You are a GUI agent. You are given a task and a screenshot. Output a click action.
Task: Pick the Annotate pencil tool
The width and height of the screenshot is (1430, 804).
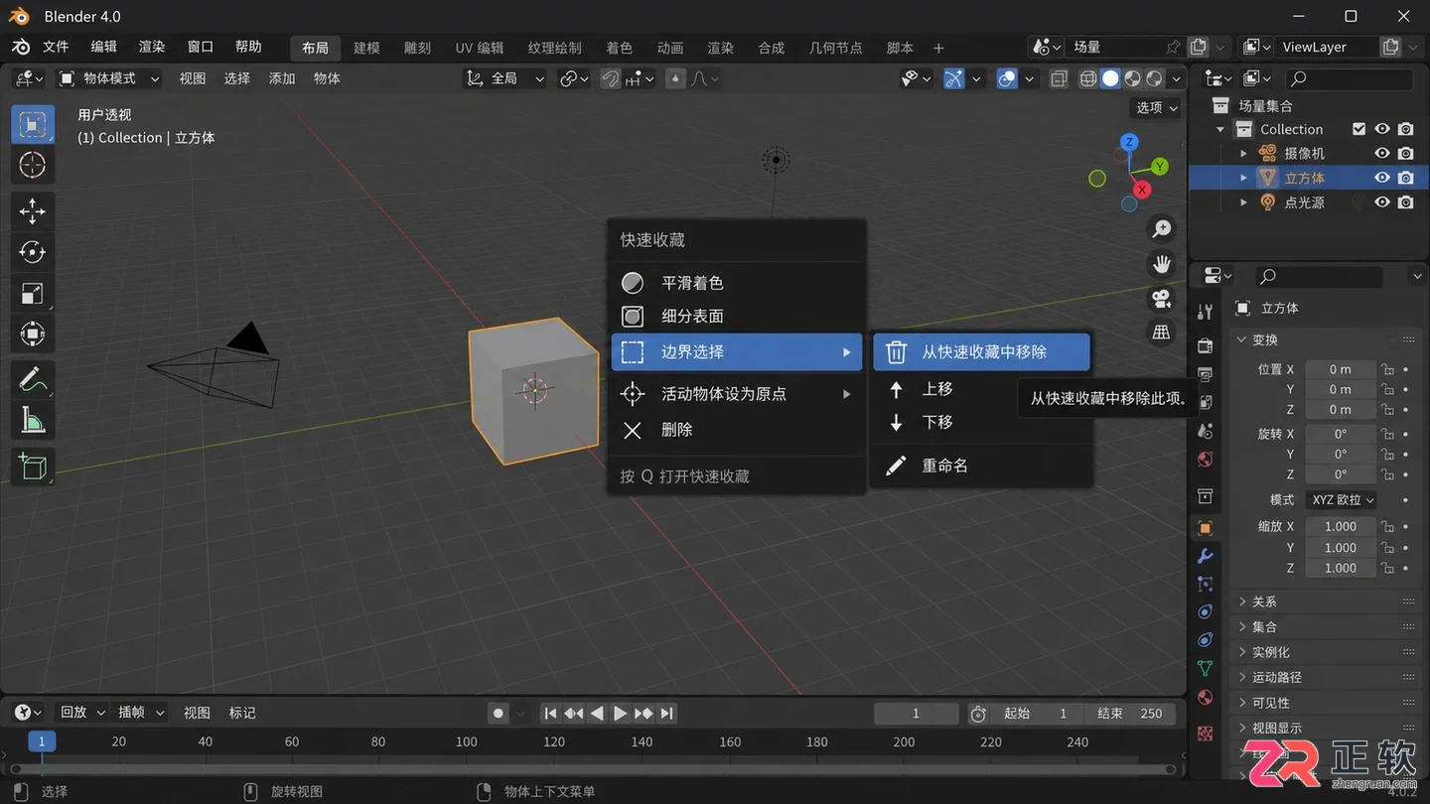click(x=33, y=379)
